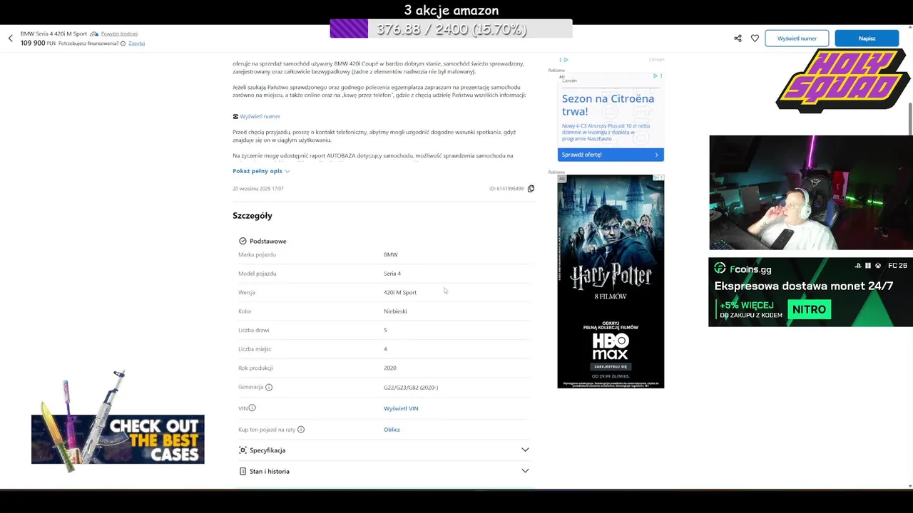This screenshot has height=513, width=913.
Task: Save listing with the heart icon
Action: coord(755,38)
